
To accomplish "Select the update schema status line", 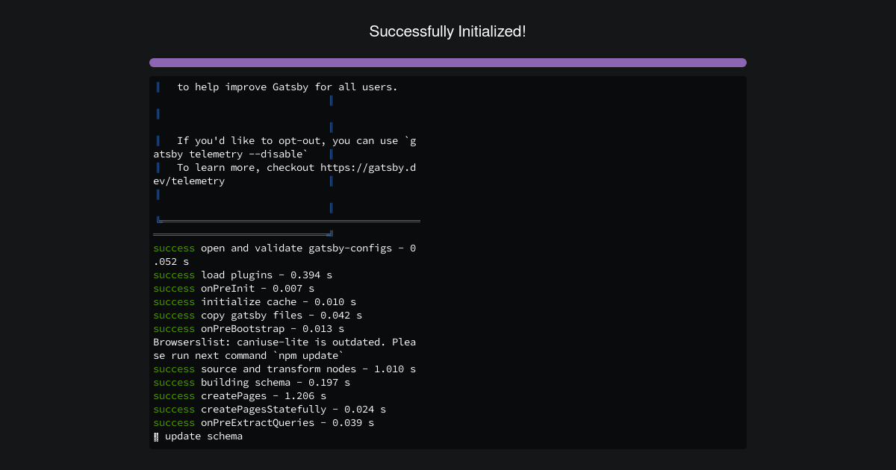I will pos(198,436).
